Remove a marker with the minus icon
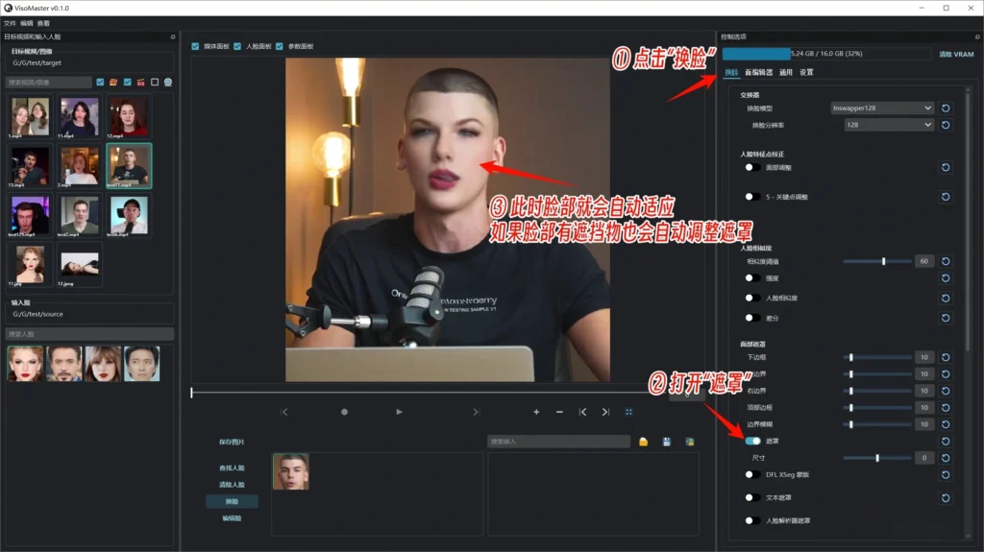 [559, 412]
